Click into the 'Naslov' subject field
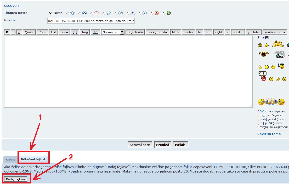The height and width of the screenshot is (184, 289). point(91,21)
